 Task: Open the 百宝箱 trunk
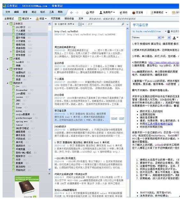click(x=138, y=12)
